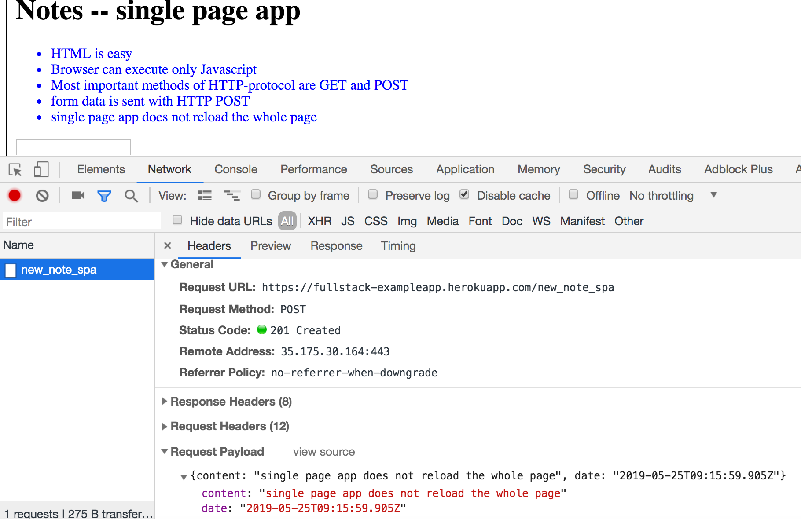This screenshot has height=519, width=801.
Task: Click the view source link
Action: click(324, 452)
